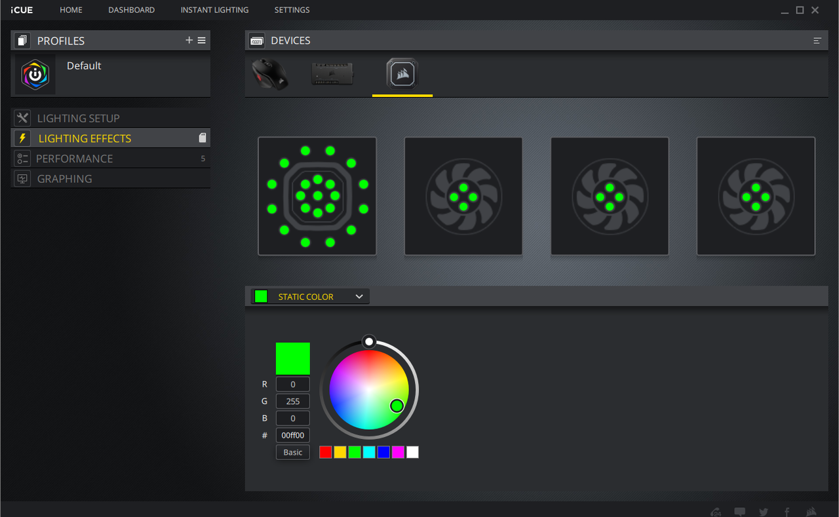The image size is (839, 517).
Task: Click the save-to-device icon on Lighting Effects
Action: click(203, 138)
